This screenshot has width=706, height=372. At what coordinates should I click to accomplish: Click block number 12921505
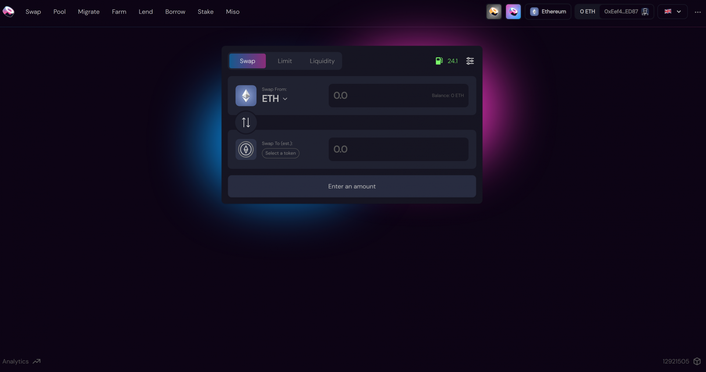[676, 361]
